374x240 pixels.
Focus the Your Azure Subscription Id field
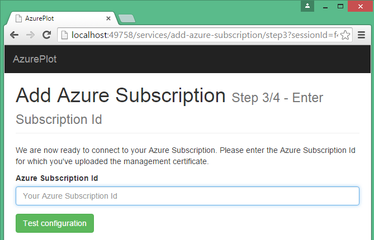point(187,196)
